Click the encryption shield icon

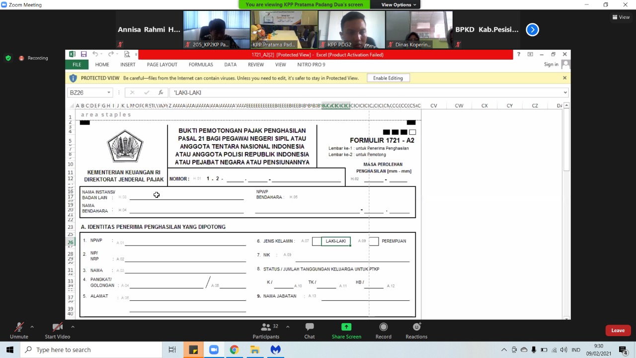[x=8, y=58]
